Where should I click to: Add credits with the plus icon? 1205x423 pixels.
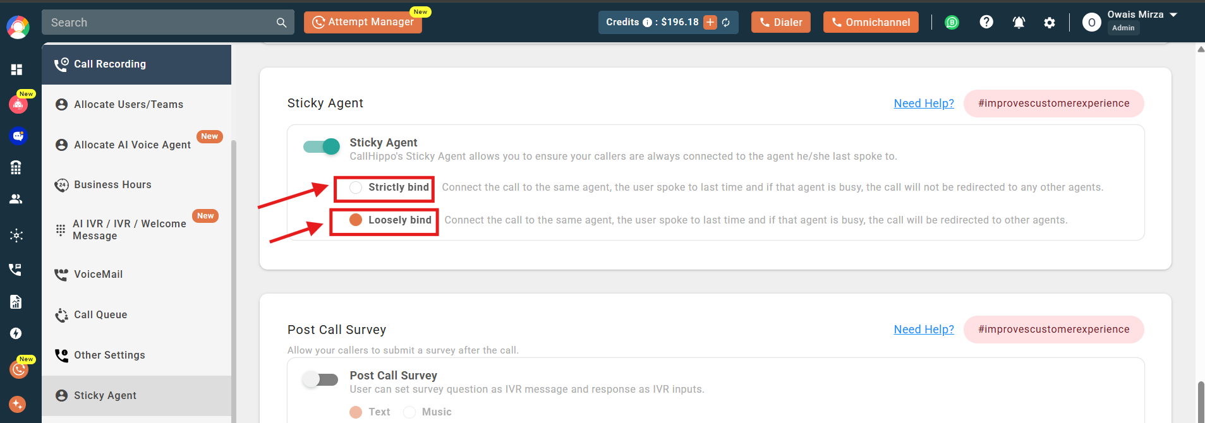[x=710, y=22]
